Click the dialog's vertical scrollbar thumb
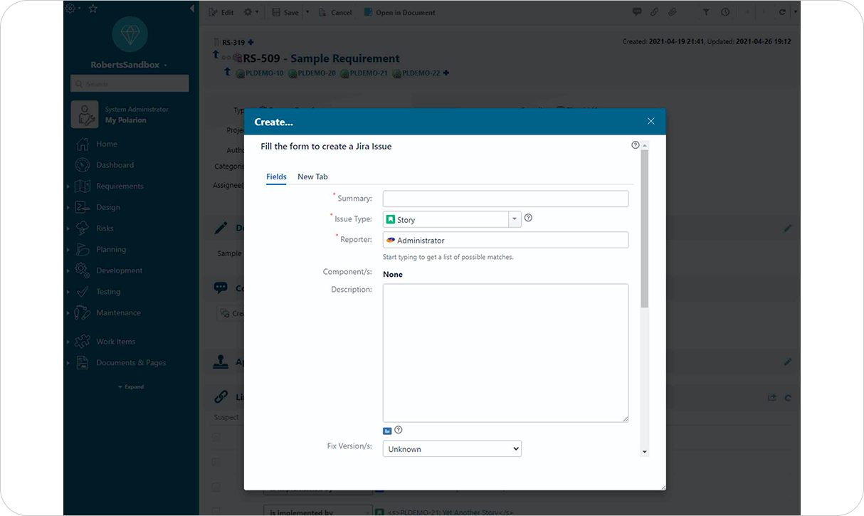Image resolution: width=864 pixels, height=516 pixels. tap(645, 229)
